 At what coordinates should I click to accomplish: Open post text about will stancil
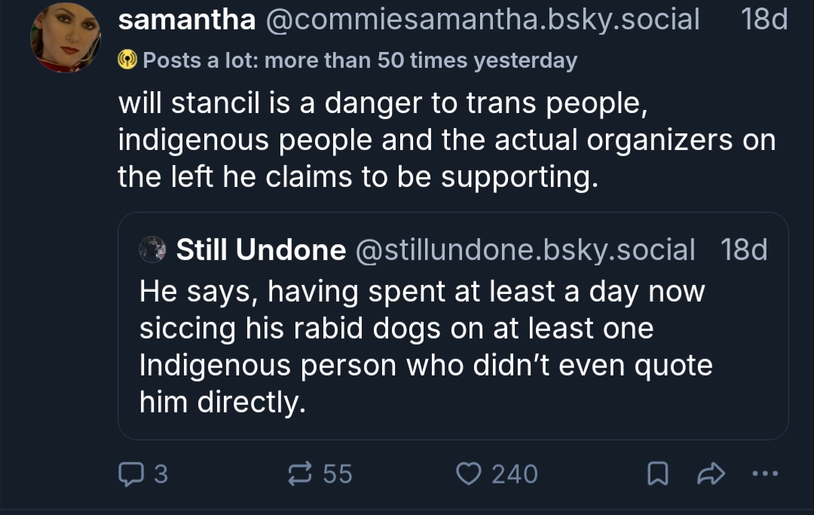[445, 139]
